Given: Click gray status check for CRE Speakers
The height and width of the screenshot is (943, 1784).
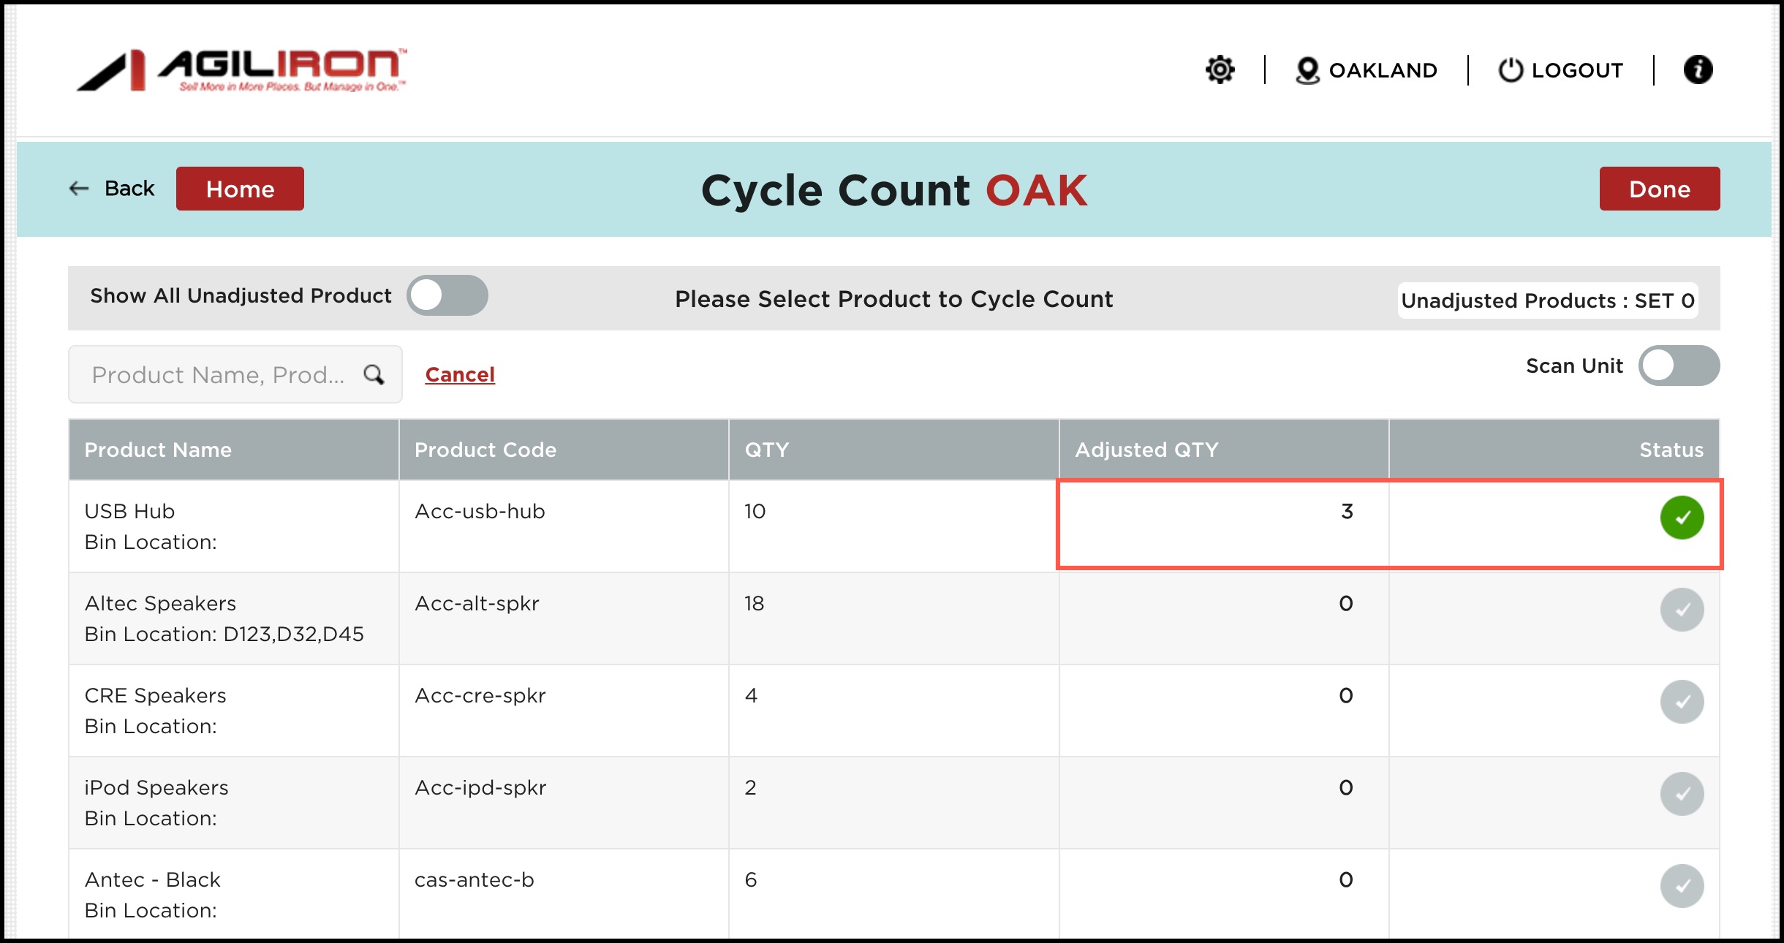Looking at the screenshot, I should [x=1682, y=702].
